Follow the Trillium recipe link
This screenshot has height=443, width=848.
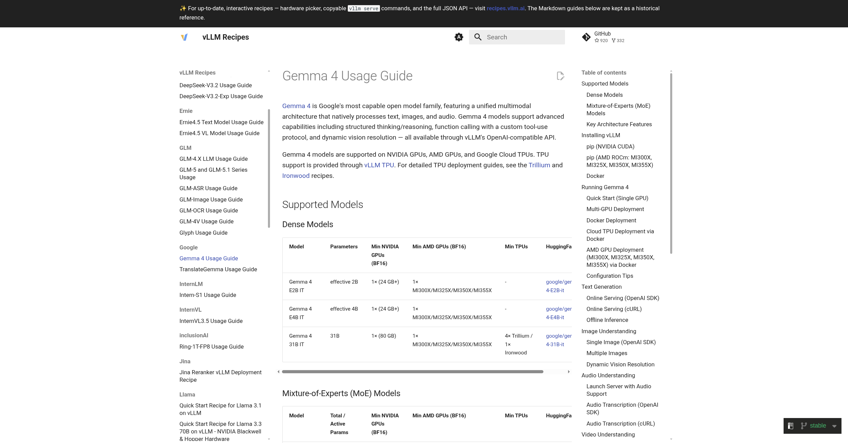(x=539, y=165)
